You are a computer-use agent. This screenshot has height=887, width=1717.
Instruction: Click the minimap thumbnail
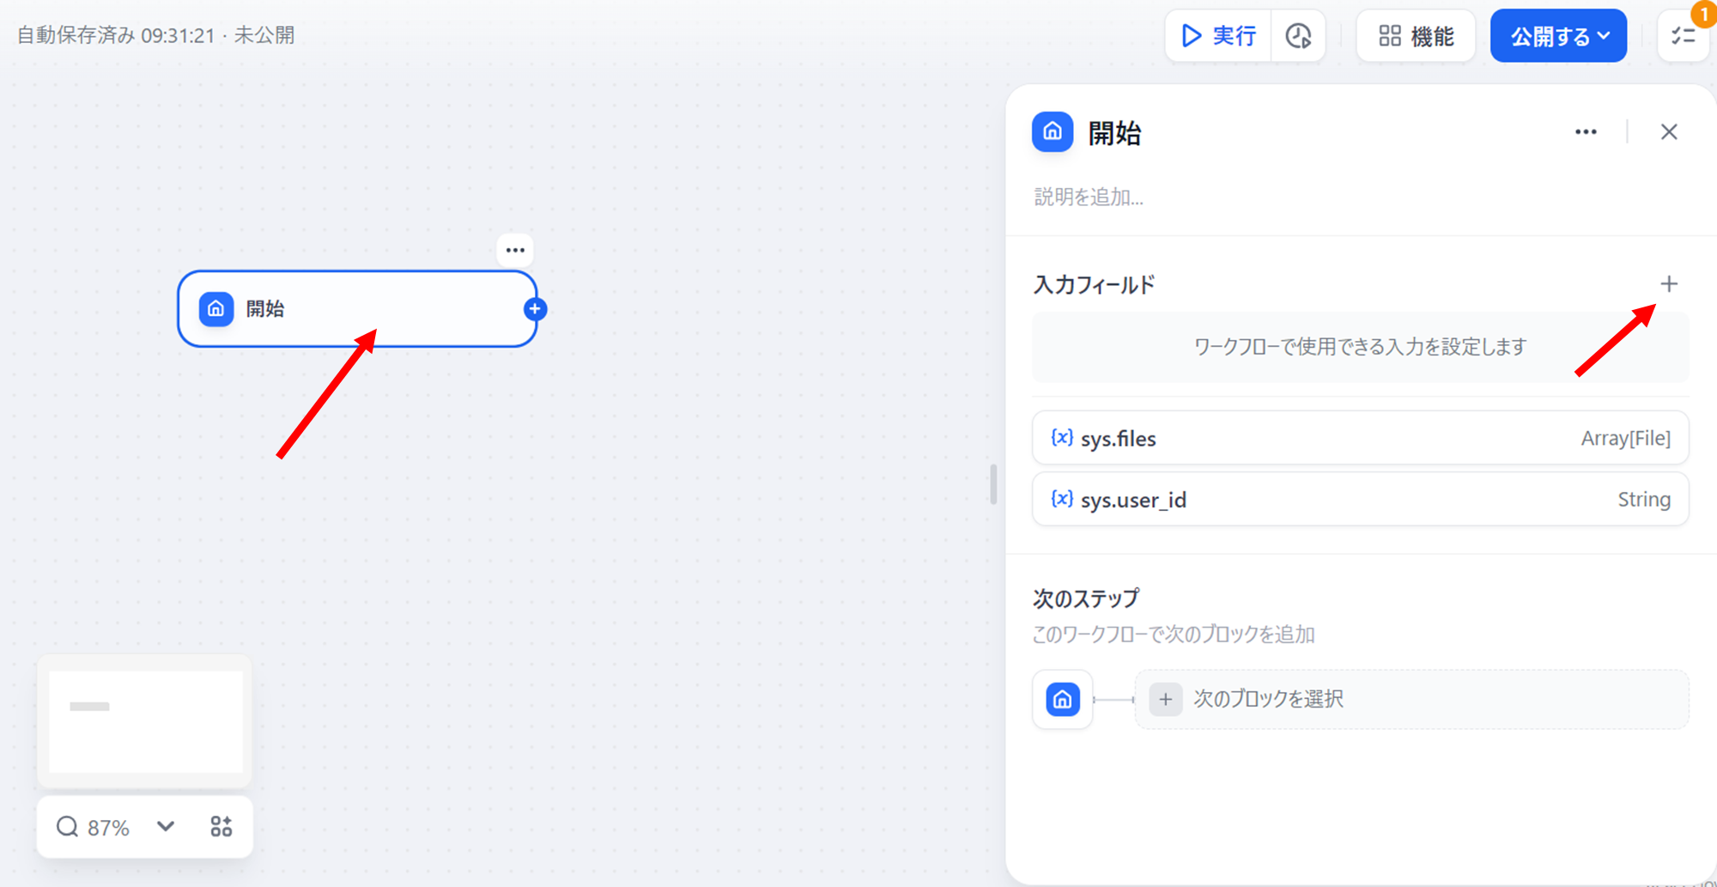click(145, 721)
